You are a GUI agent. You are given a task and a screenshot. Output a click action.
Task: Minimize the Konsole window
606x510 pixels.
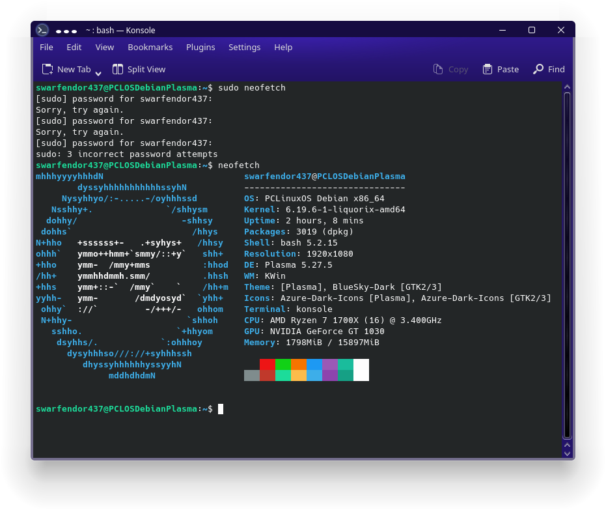click(503, 30)
